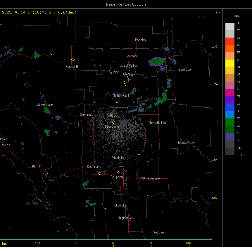
Task: Click the Blackfalds city label
Action: pyautogui.click(x=129, y=65)
